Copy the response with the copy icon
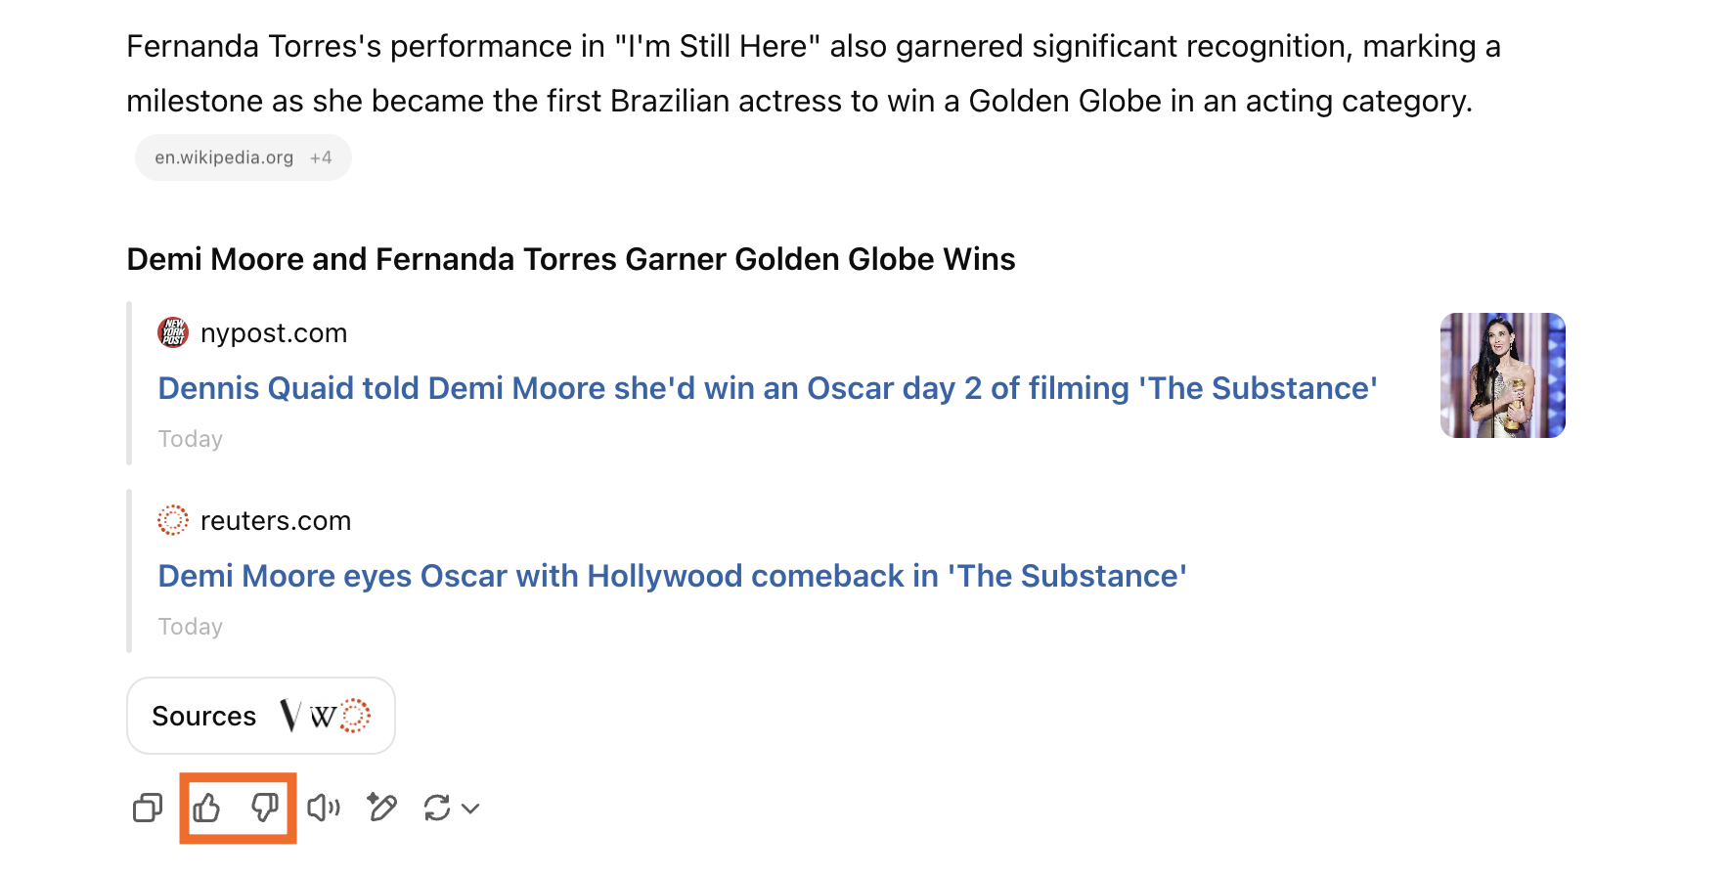Screen dimensions: 1727x876 pyautogui.click(x=148, y=808)
